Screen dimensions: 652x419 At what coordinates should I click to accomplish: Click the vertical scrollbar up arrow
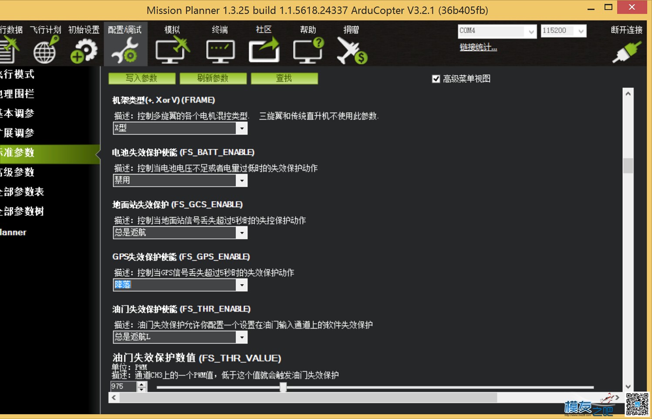click(x=628, y=94)
